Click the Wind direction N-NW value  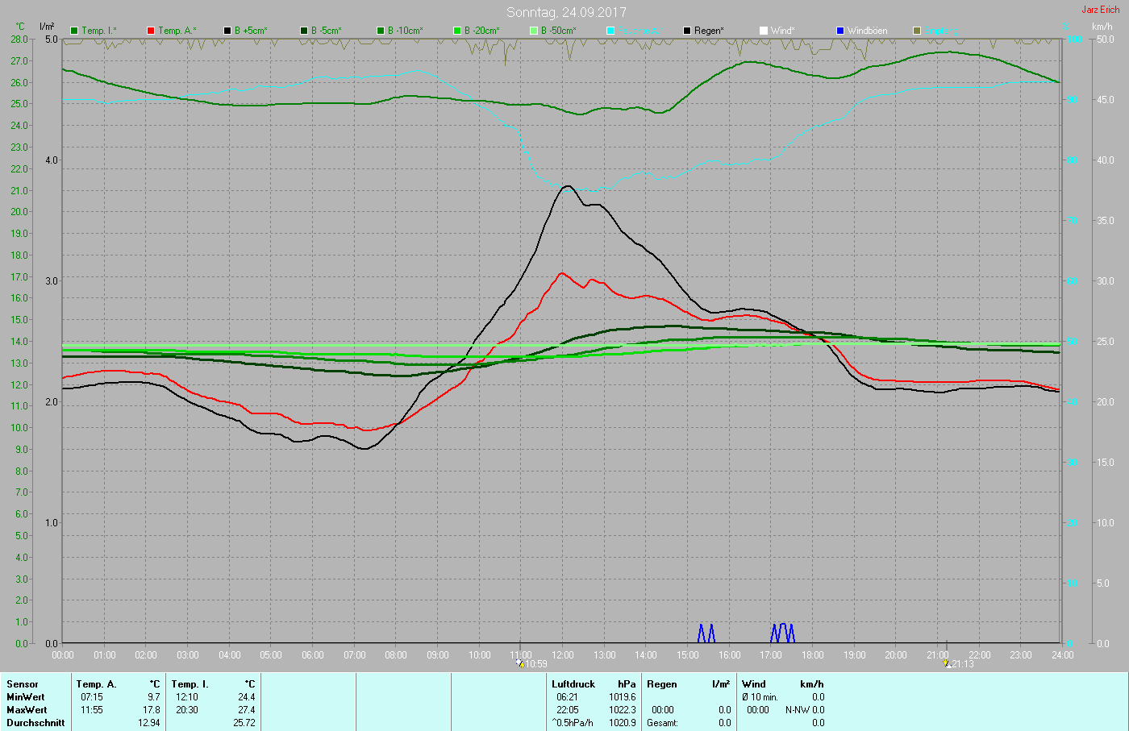coord(798,710)
